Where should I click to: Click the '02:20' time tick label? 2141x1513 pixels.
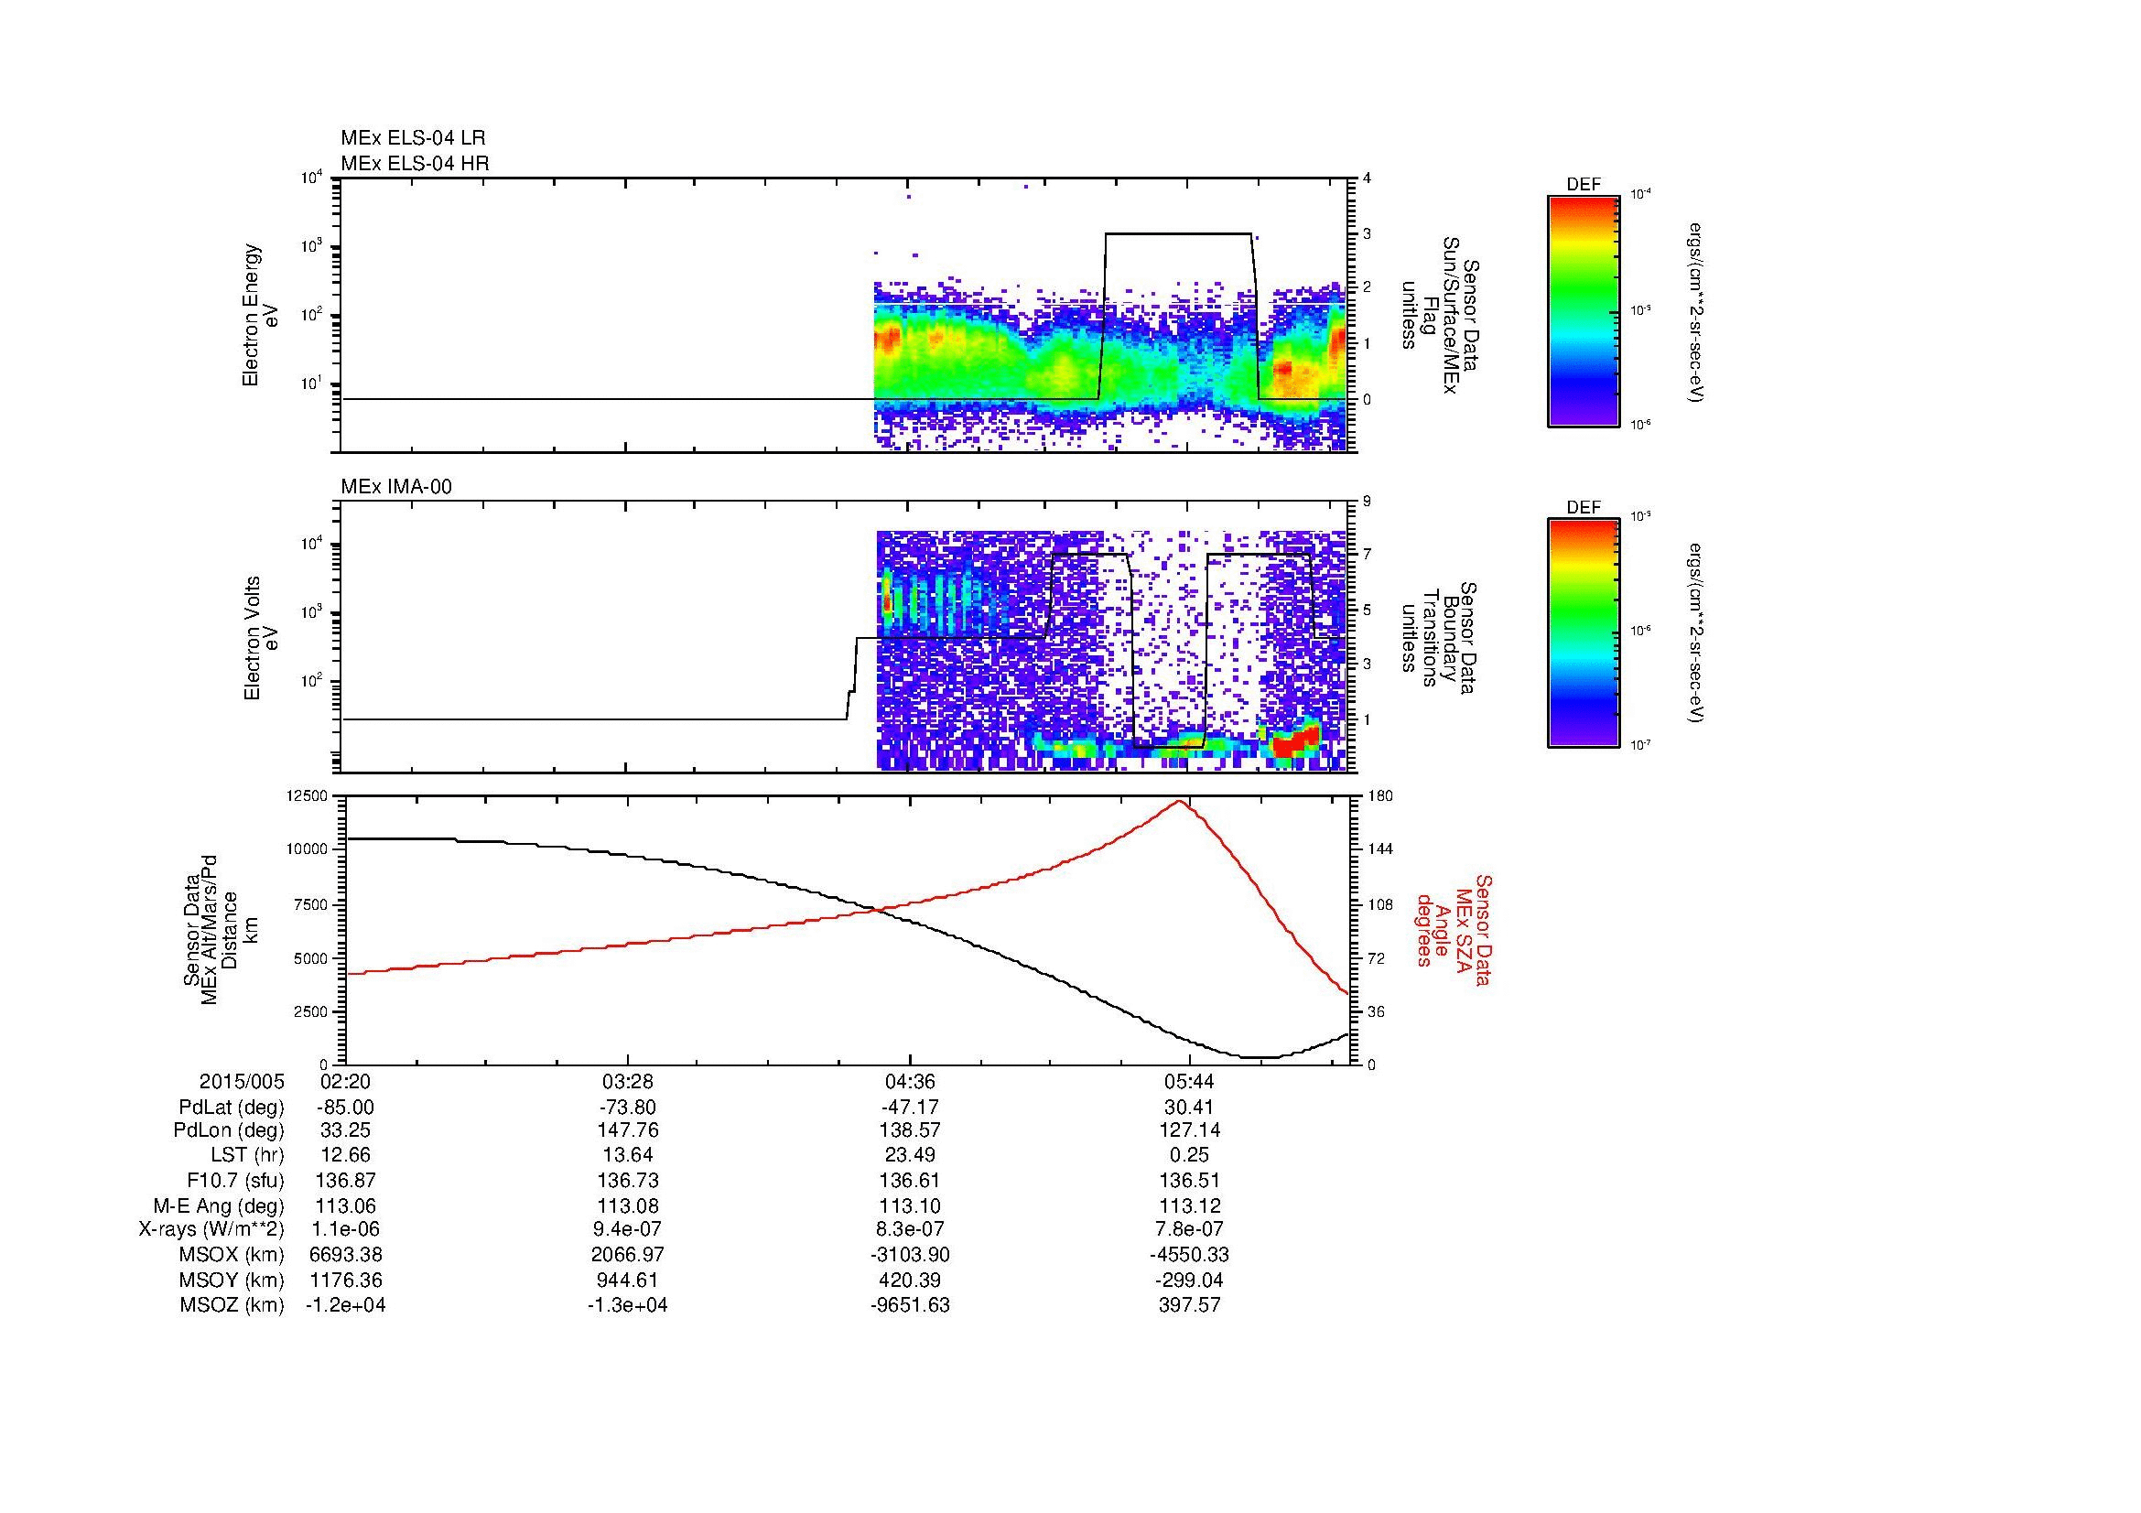click(345, 1082)
